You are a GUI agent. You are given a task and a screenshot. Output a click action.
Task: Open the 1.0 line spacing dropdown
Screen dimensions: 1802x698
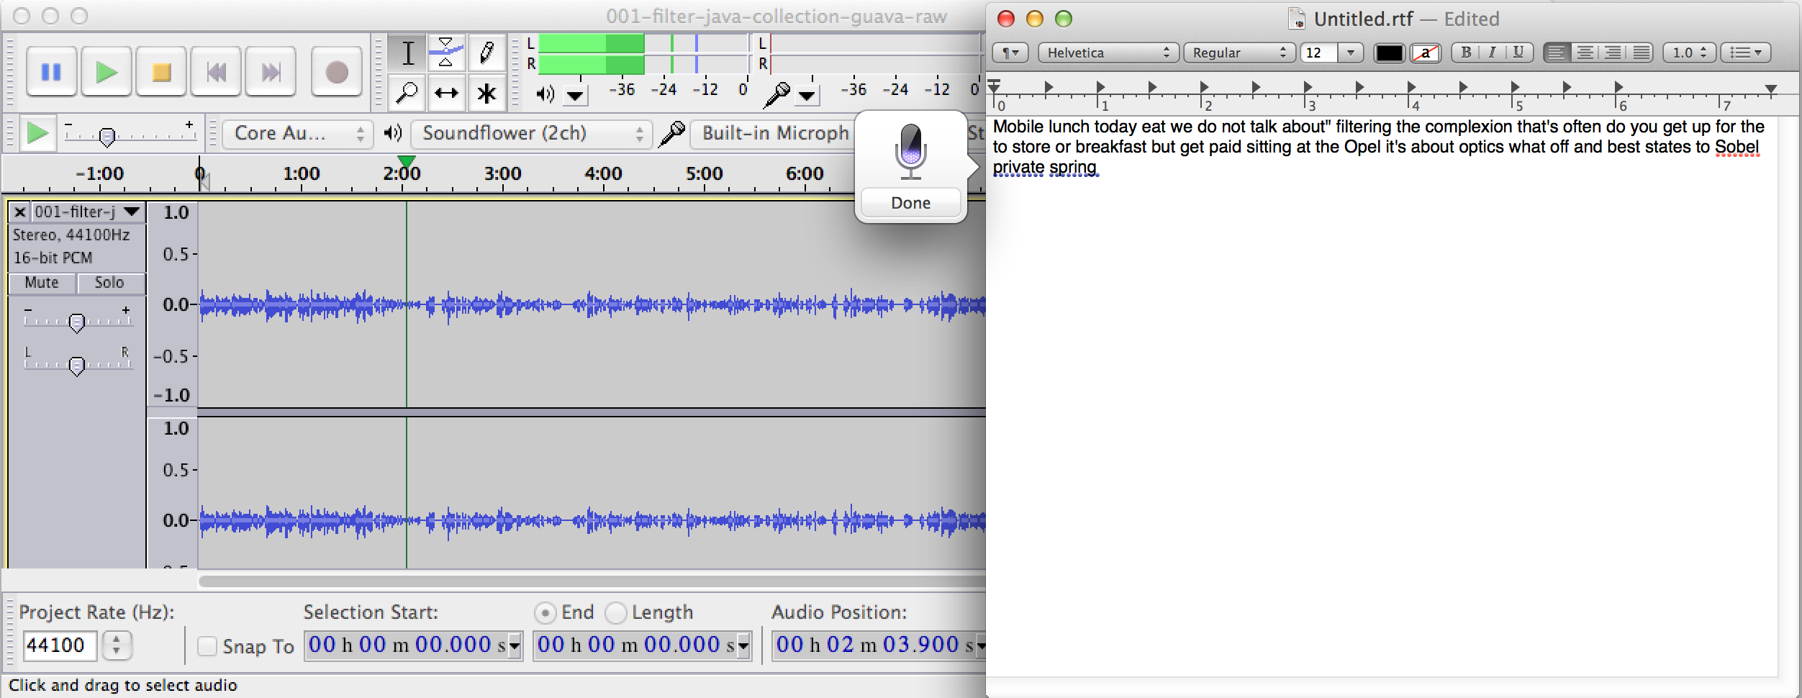point(1689,53)
